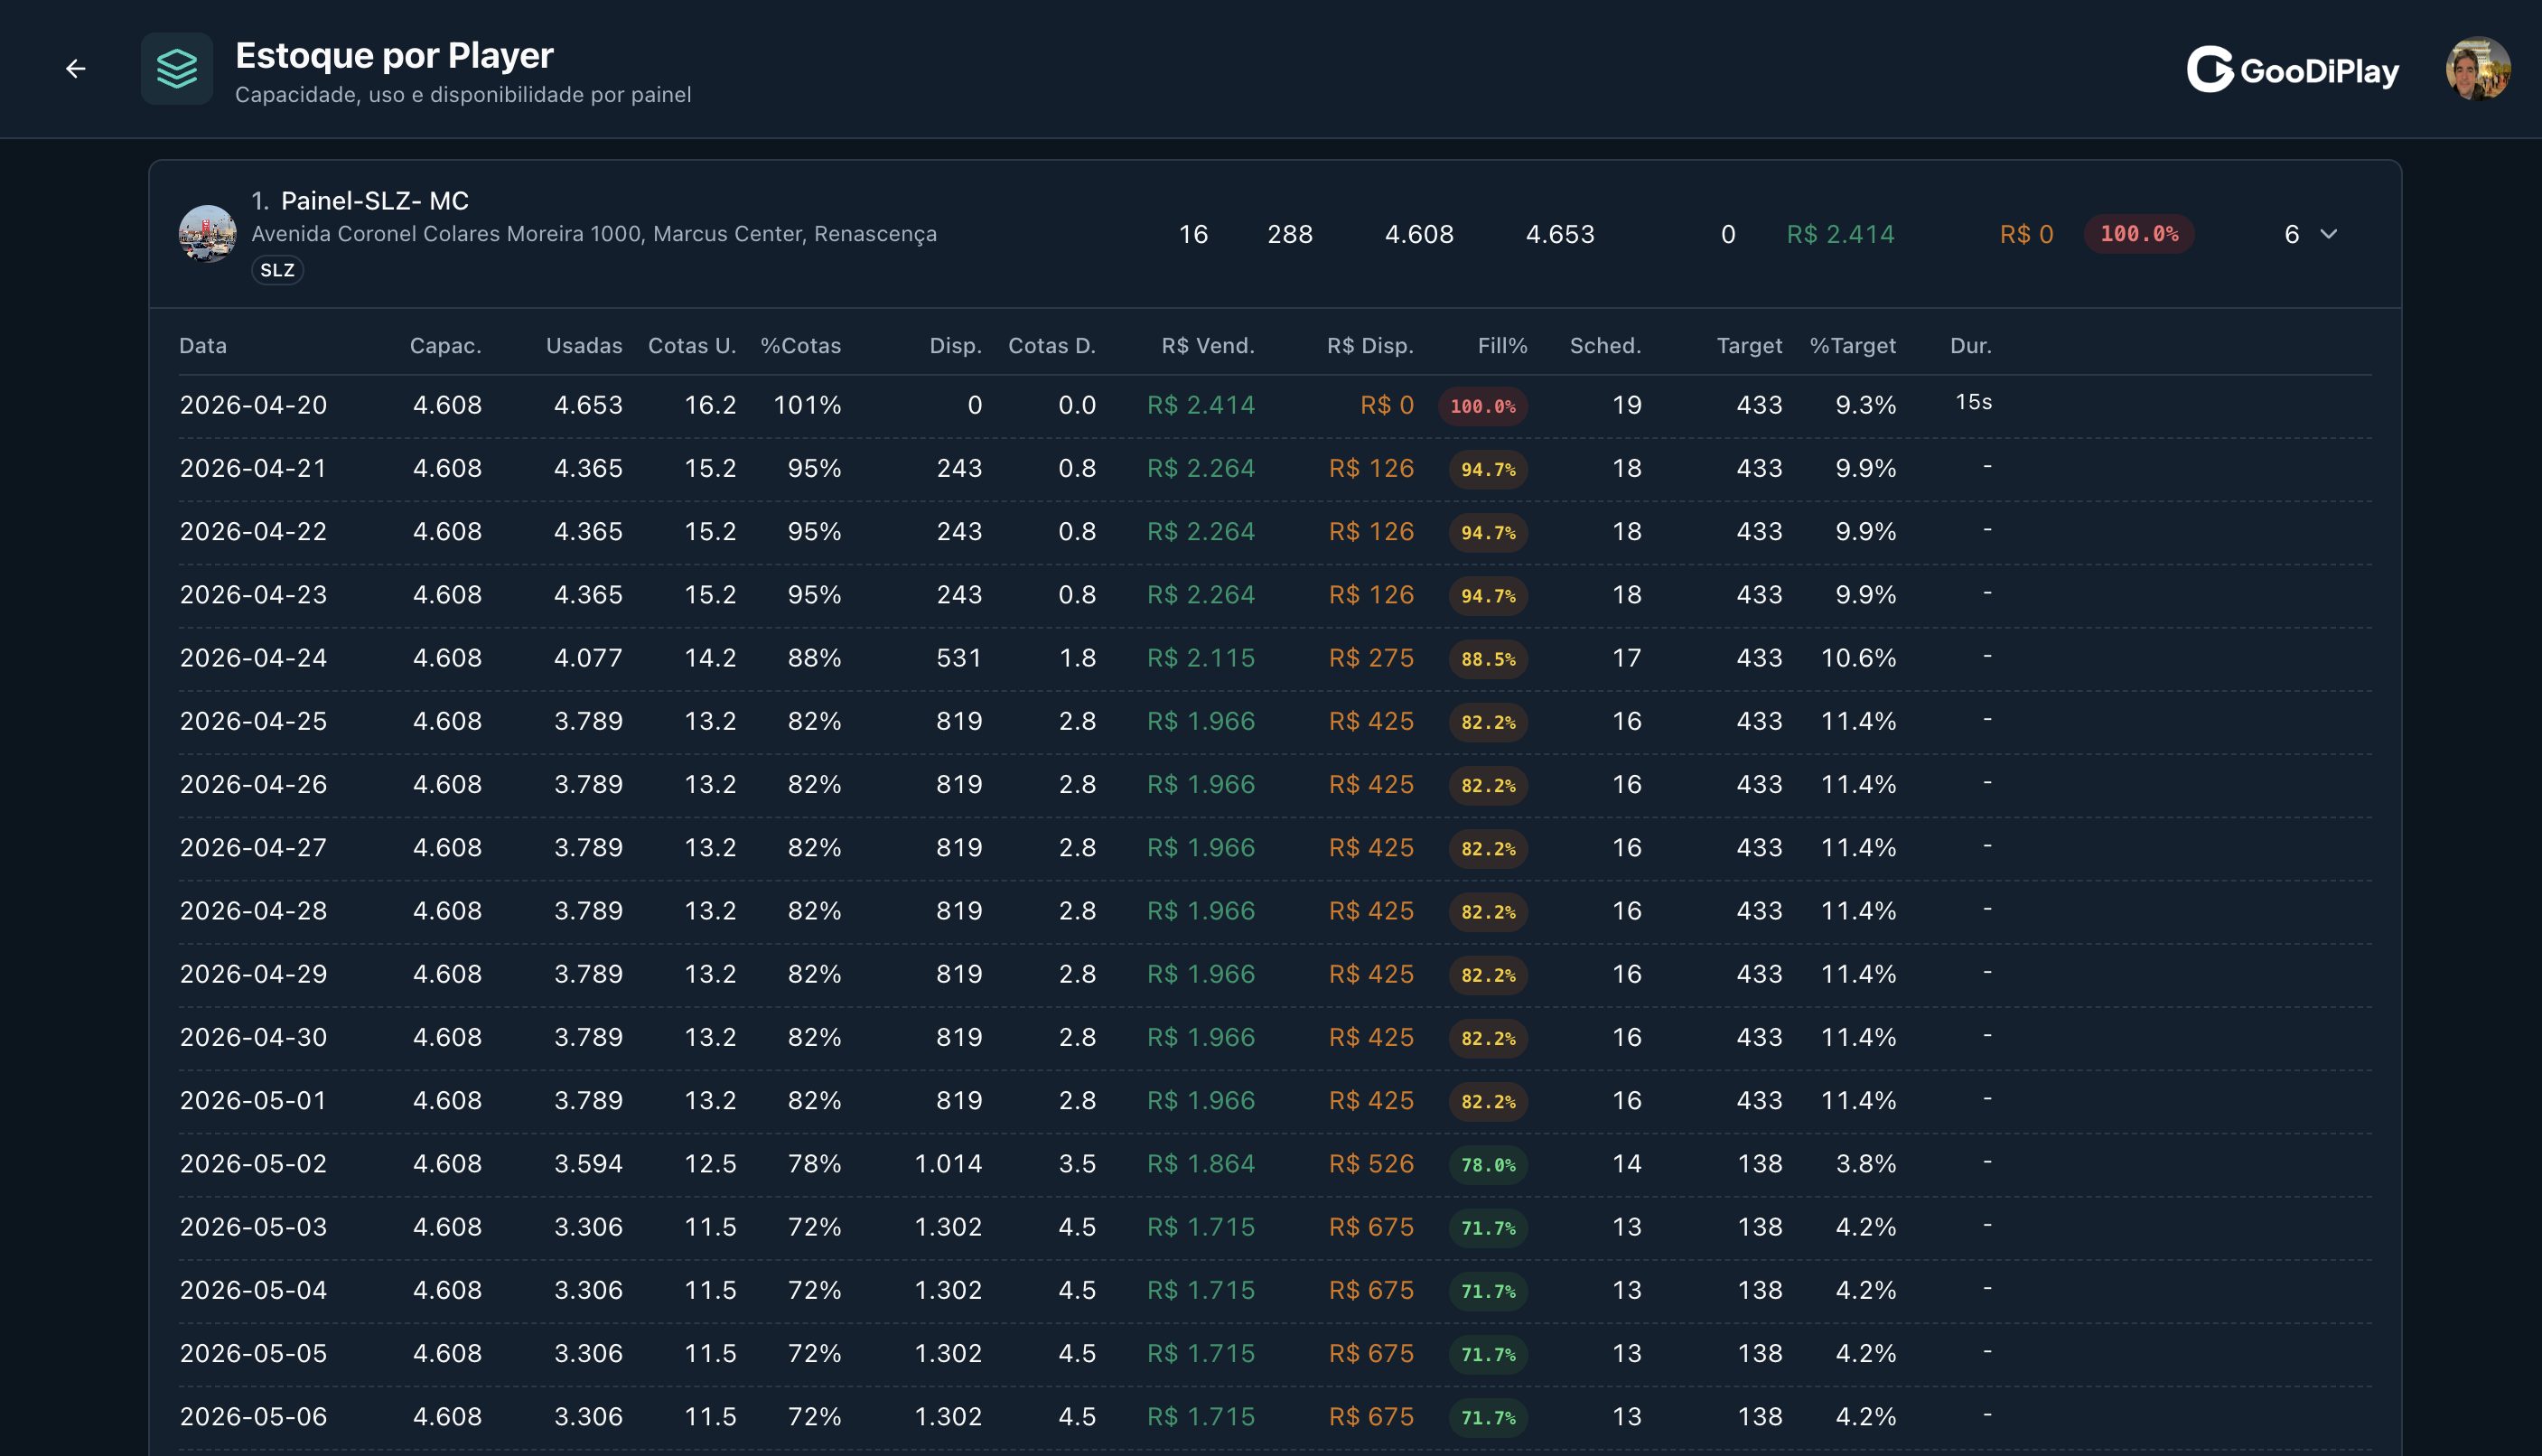Screen dimensions: 2542x1456
Task: Click the 88.5% fill badge in 2026-04-24 row
Action: (x=1488, y=659)
